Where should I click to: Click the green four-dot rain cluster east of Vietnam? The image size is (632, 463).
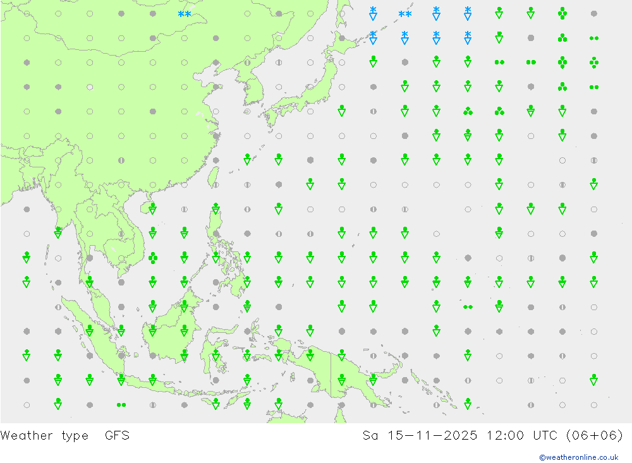153,258
